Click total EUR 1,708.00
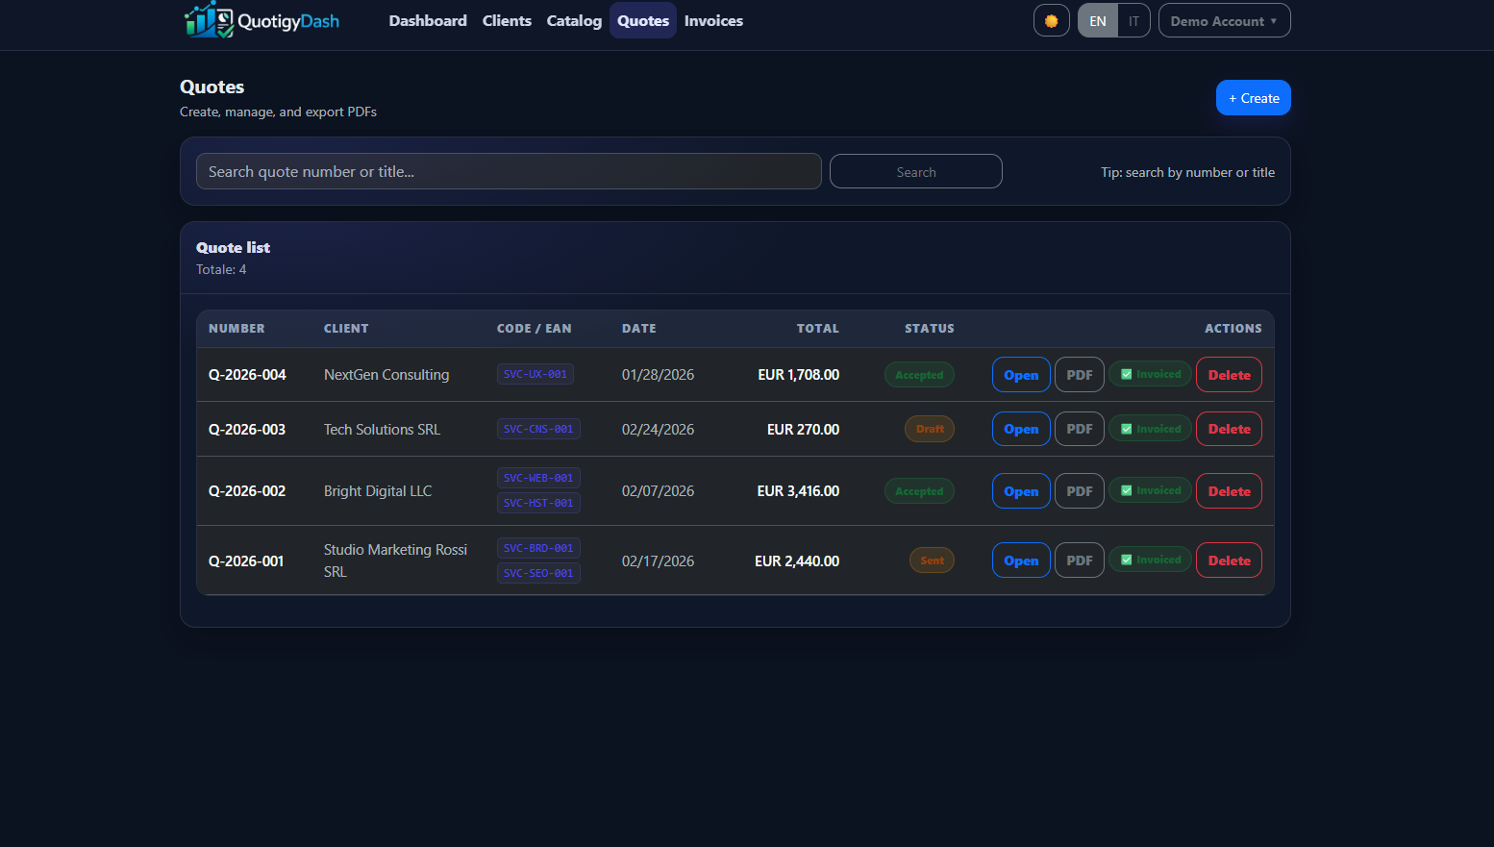Viewport: 1494px width, 847px height. [x=798, y=375]
